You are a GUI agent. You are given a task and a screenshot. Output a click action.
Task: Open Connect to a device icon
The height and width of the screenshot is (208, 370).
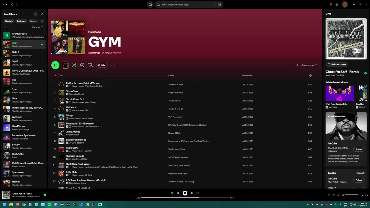338,195
